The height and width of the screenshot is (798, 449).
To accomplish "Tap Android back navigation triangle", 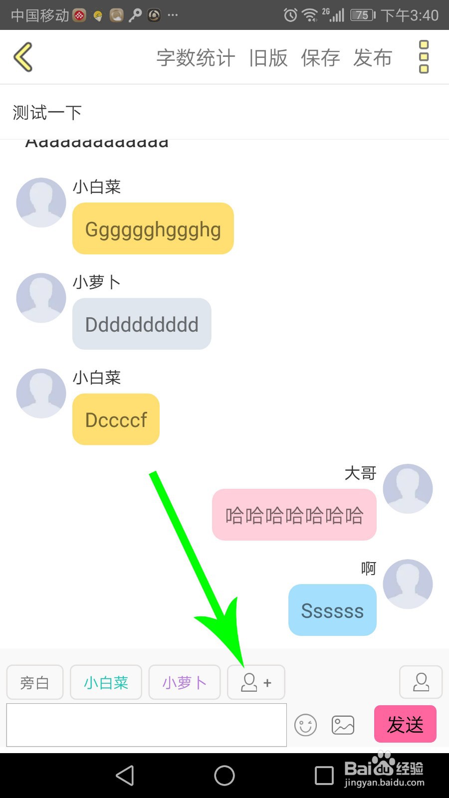I will click(125, 776).
